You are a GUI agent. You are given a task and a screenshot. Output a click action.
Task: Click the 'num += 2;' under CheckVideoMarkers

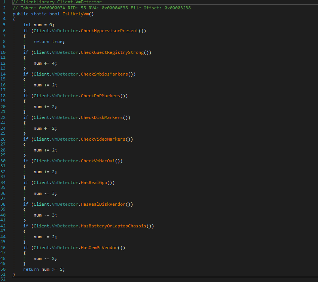(x=45, y=150)
